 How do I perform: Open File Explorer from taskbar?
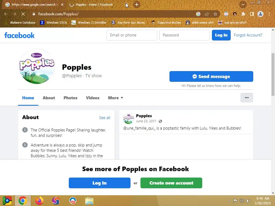pos(89,201)
